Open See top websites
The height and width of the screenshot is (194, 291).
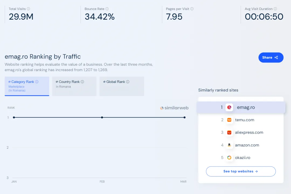(241, 171)
